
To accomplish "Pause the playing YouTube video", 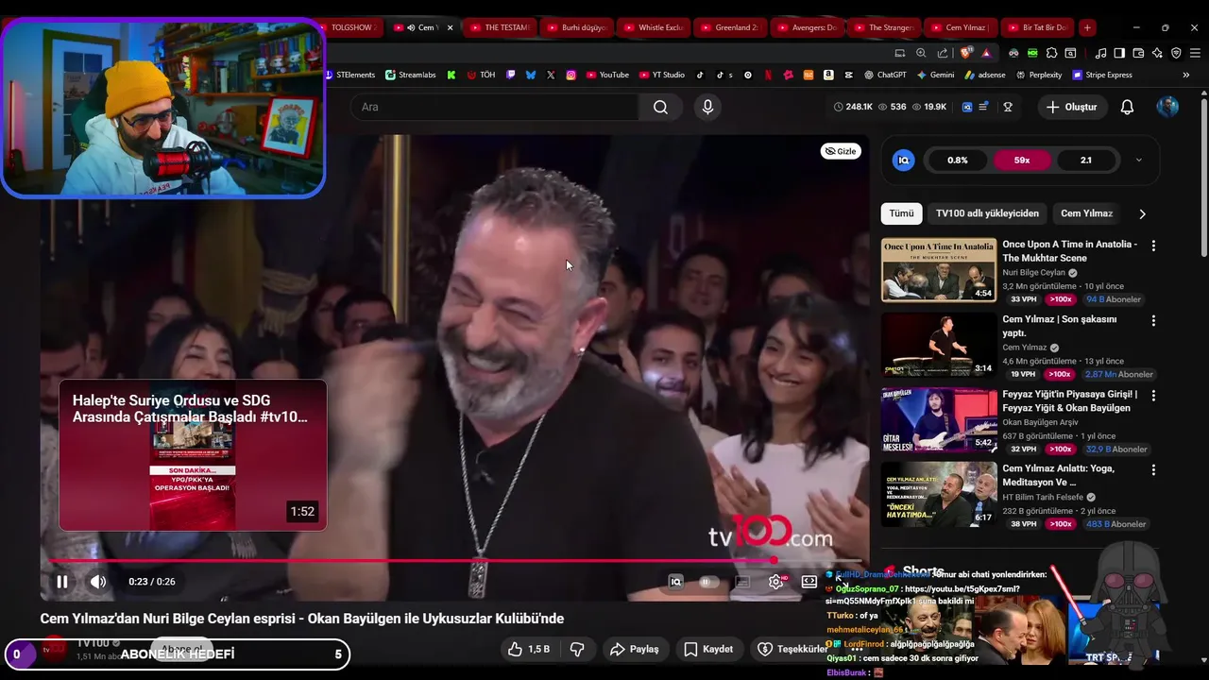I will click(61, 582).
